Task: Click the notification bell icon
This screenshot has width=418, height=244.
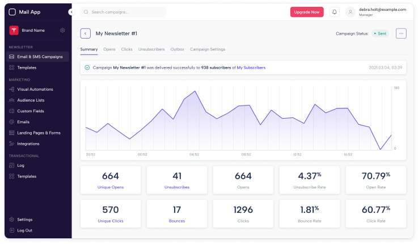Action: (x=335, y=12)
